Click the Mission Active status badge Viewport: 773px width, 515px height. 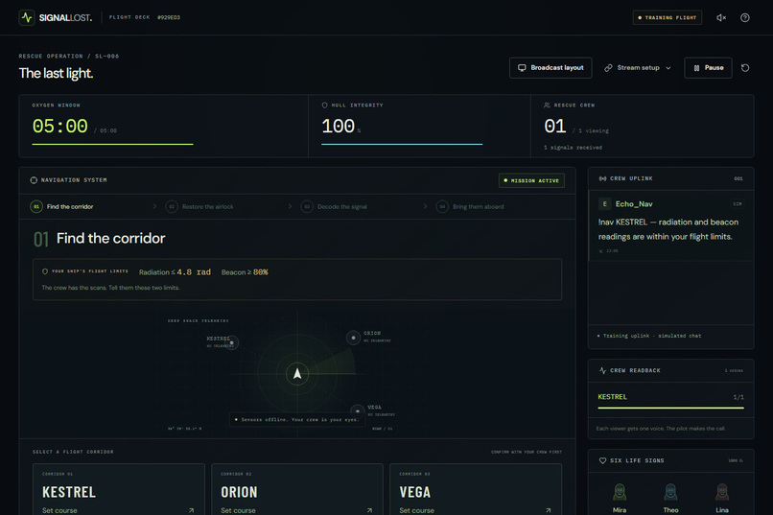[x=531, y=181]
